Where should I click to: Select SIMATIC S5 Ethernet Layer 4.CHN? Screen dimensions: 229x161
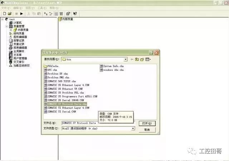tap(67, 85)
